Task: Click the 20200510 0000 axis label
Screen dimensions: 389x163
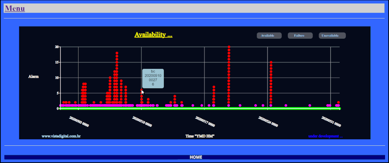Action: pyautogui.click(x=142, y=122)
